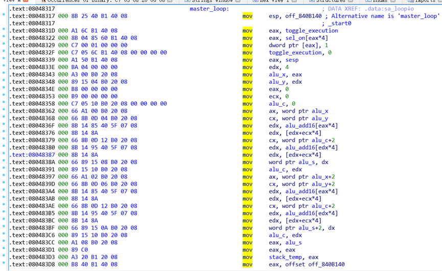Click the sesp operand

292,60
